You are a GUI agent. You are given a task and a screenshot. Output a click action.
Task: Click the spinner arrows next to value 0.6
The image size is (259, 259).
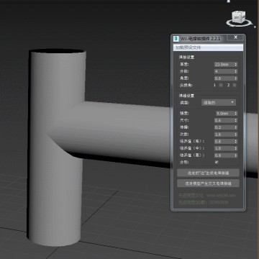coord(236,120)
